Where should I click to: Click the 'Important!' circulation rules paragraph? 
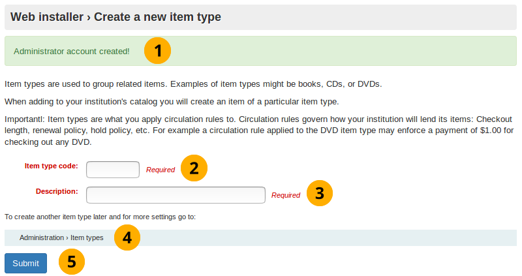(x=258, y=130)
